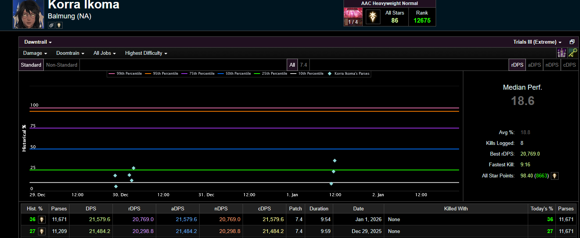Screen dimensions: 580x238
Task: Switch to the nDPS tab above the chart
Action: 552,65
